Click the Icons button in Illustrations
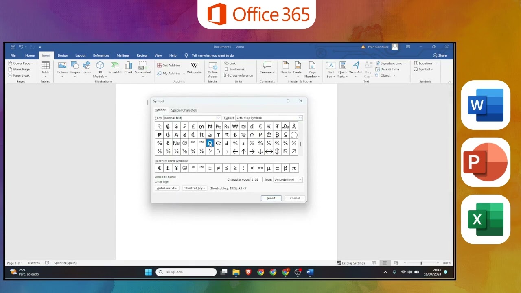The width and height of the screenshot is (521, 293). click(87, 68)
